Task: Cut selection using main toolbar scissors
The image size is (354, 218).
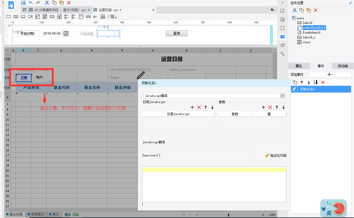Action: point(47,3)
